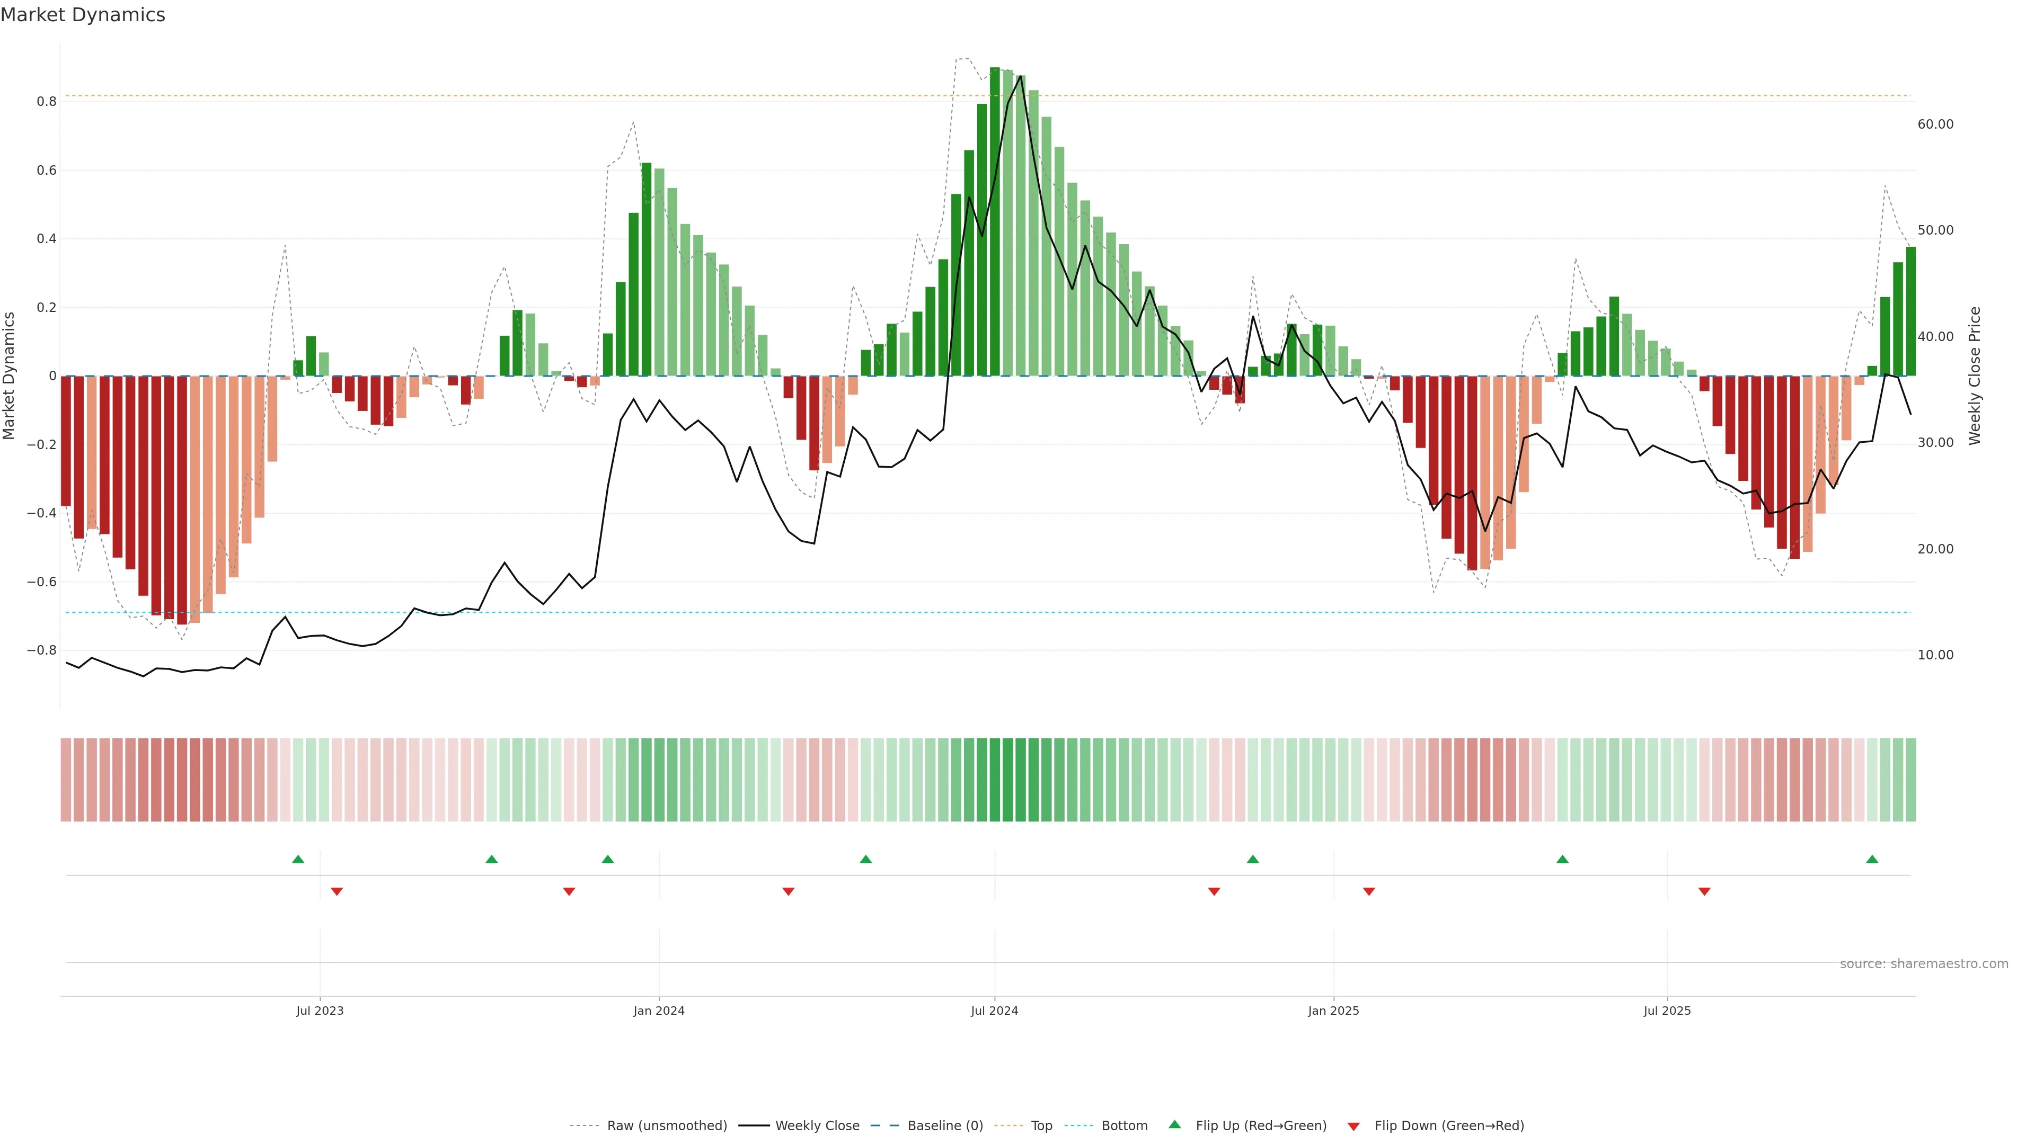Image resolution: width=2035 pixels, height=1144 pixels.
Task: Click the first green flip-up triangle marker
Action: tap(298, 859)
